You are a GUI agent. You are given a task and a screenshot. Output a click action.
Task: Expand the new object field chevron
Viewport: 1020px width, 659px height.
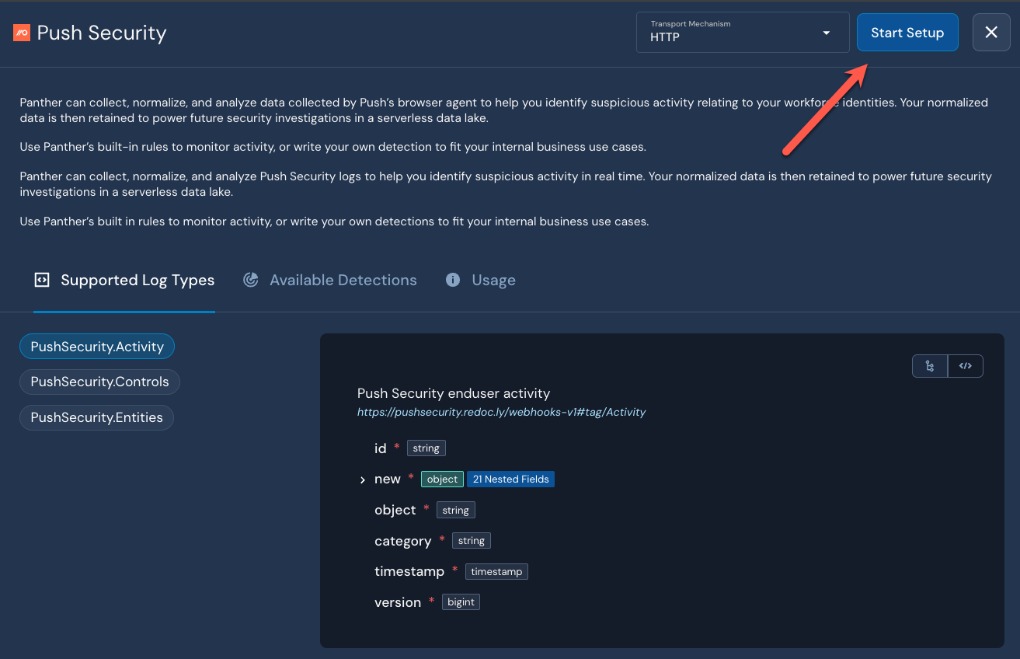pyautogui.click(x=362, y=480)
